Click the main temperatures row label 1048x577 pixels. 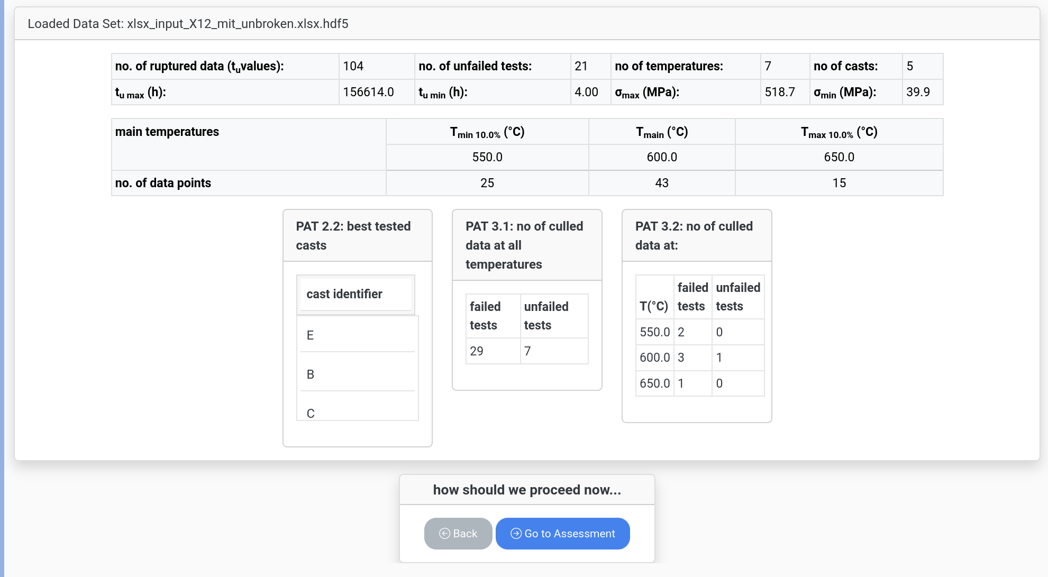tap(167, 132)
